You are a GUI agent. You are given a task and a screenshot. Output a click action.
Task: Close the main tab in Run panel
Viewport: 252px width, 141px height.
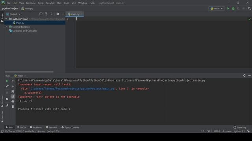click(25, 76)
